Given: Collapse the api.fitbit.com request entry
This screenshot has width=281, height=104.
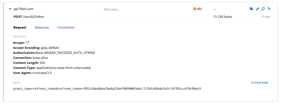Looking at the screenshot, I should point(10,9).
